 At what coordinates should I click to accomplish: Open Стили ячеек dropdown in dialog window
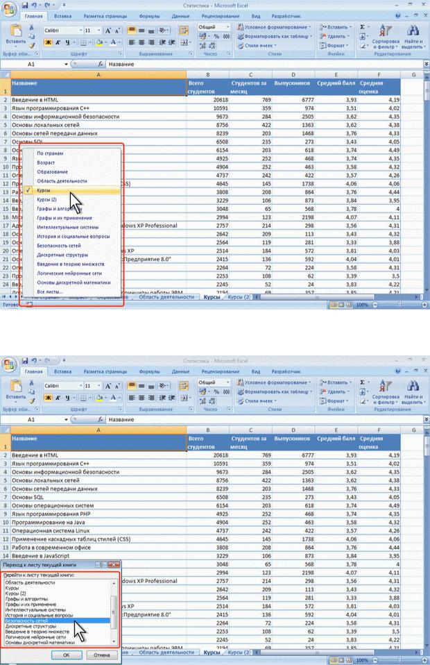pos(257,401)
